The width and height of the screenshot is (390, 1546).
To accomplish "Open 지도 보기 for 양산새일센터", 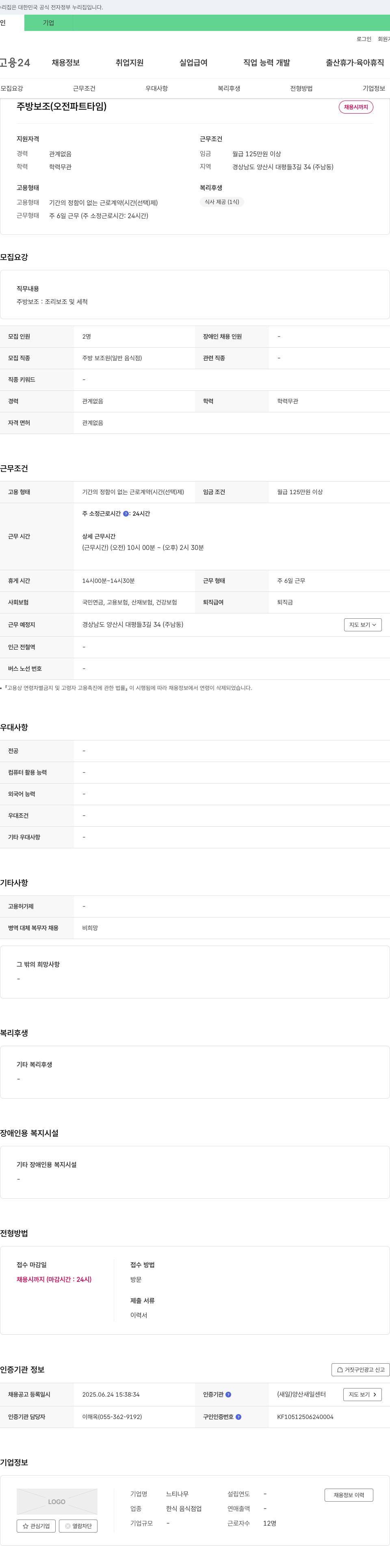I will [362, 1394].
